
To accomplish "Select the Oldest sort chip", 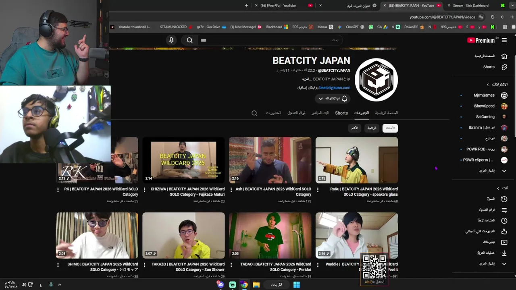I will pos(355,128).
